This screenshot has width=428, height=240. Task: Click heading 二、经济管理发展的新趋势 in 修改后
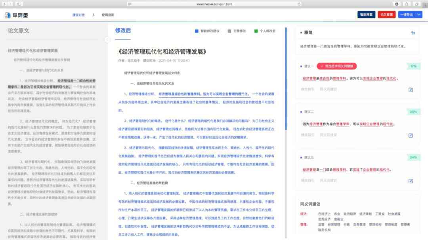coord(149,183)
